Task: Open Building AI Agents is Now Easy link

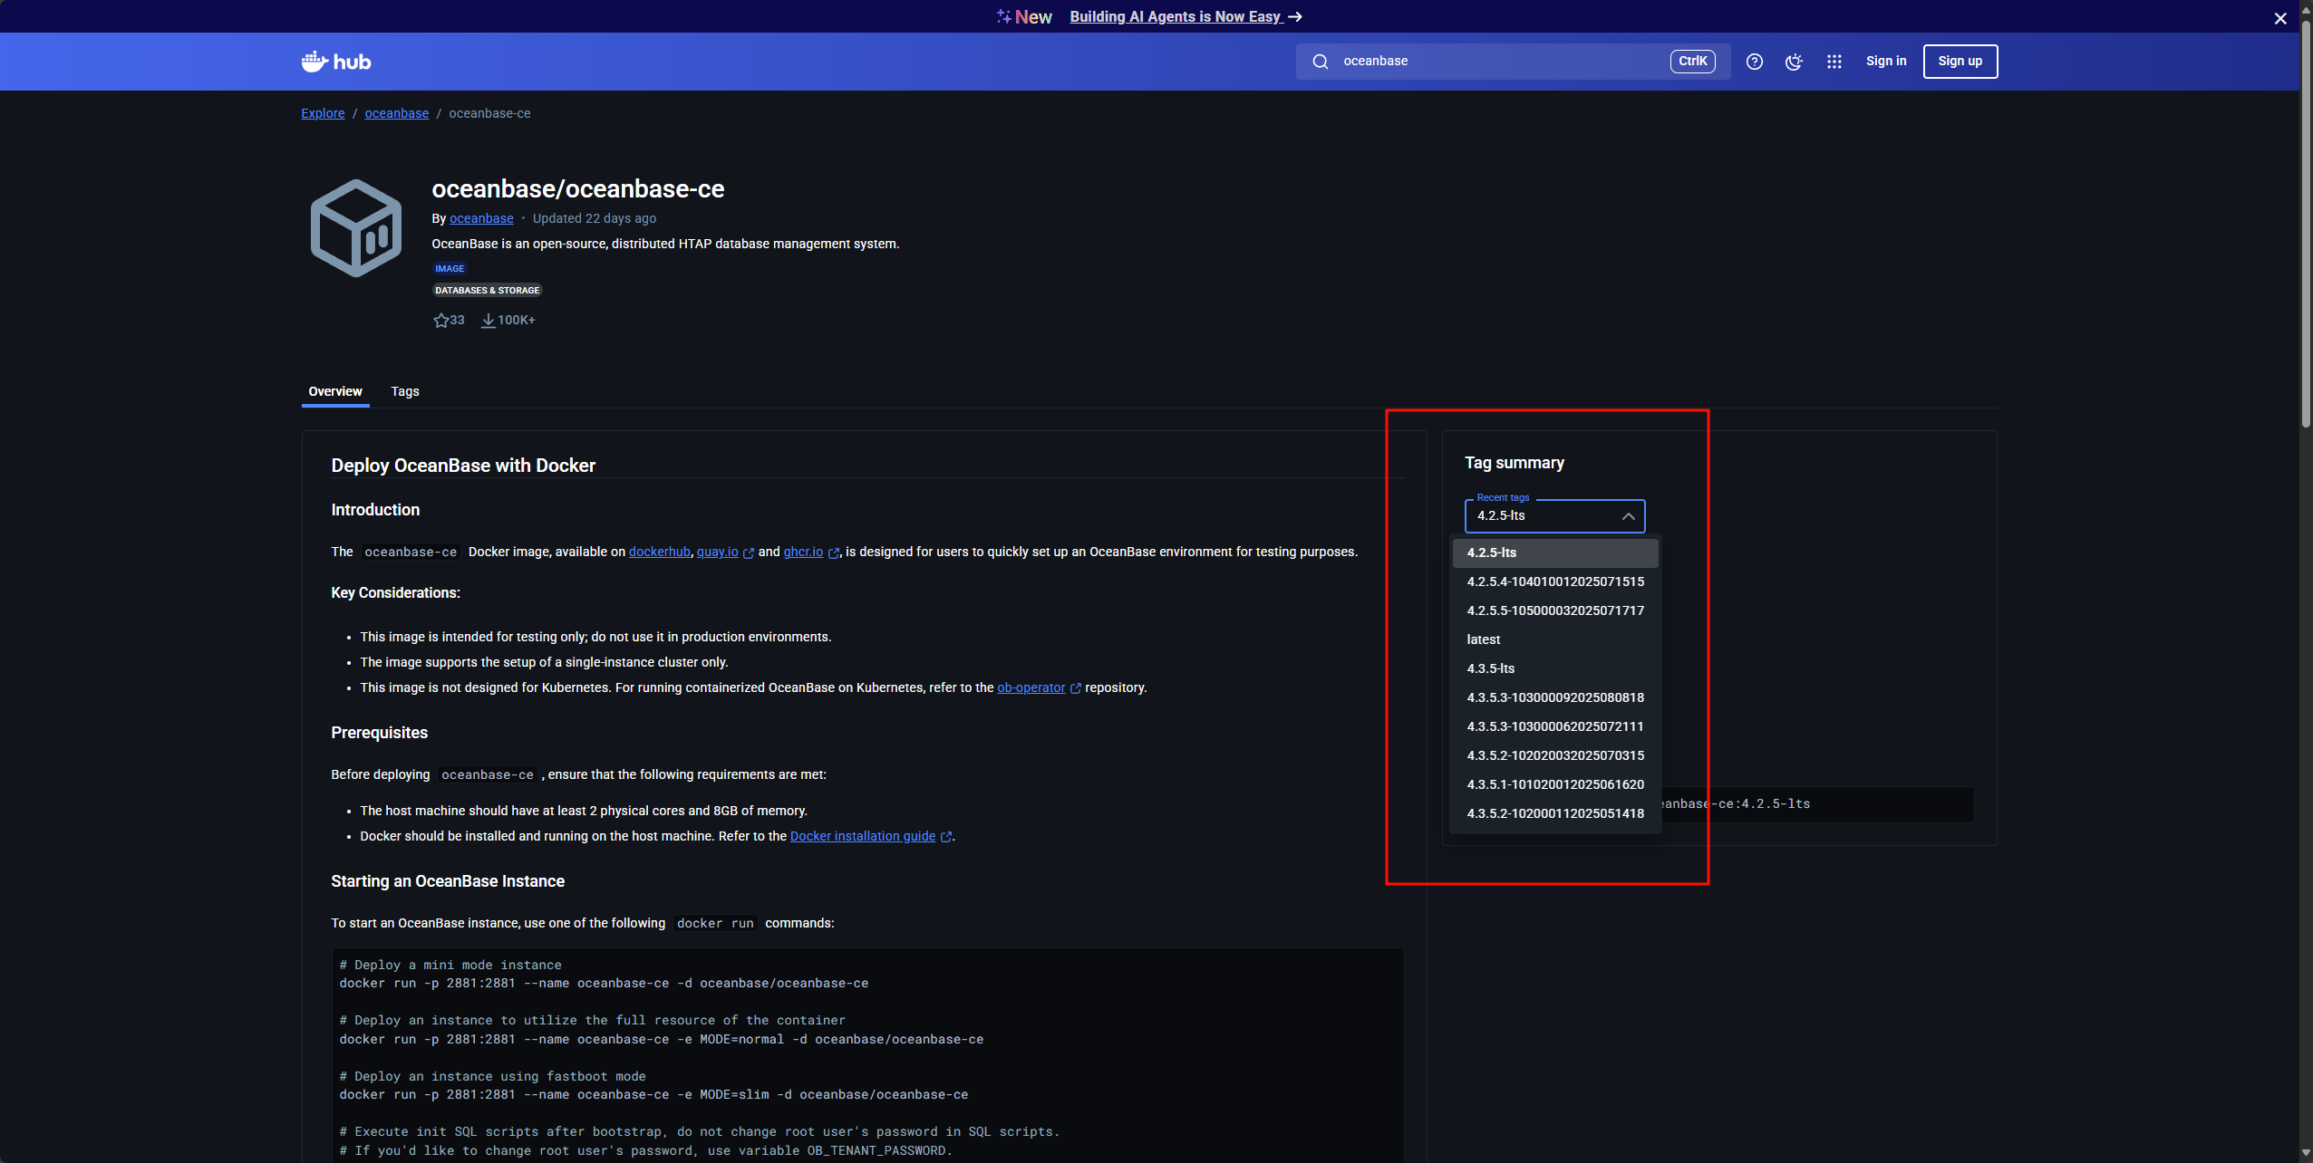Action: (x=1176, y=16)
